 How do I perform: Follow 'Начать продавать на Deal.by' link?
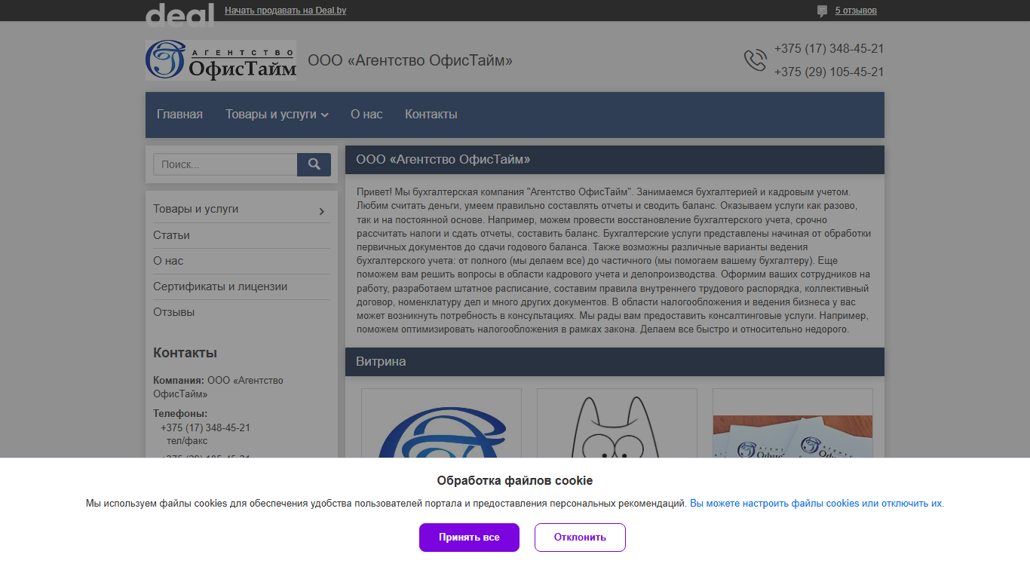286,11
